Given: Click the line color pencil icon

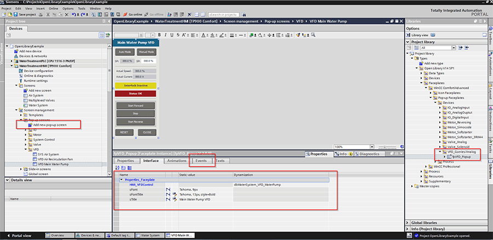Looking at the screenshot, I should (x=221, y=35).
